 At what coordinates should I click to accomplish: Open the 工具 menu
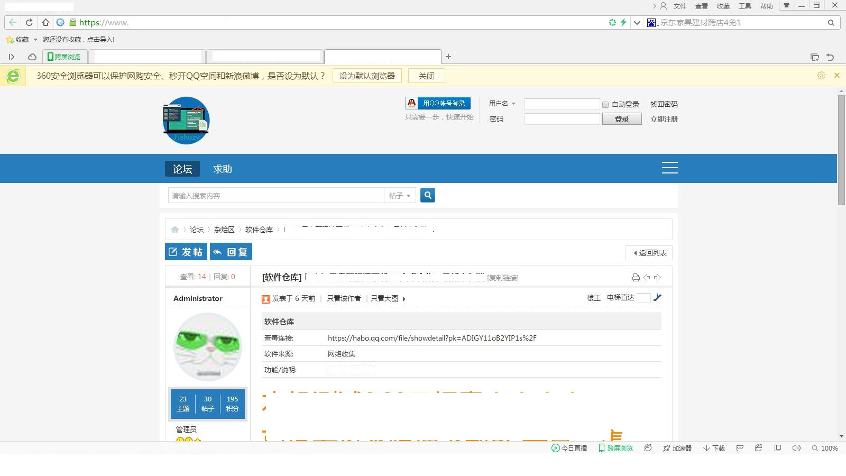(x=745, y=6)
